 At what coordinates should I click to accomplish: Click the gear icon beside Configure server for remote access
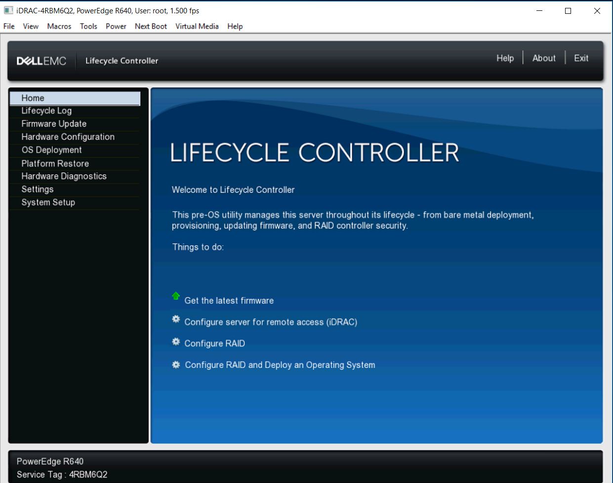[x=175, y=319]
